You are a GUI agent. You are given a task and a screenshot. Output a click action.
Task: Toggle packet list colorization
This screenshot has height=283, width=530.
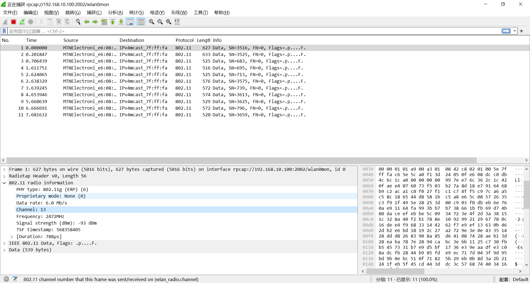(x=141, y=22)
